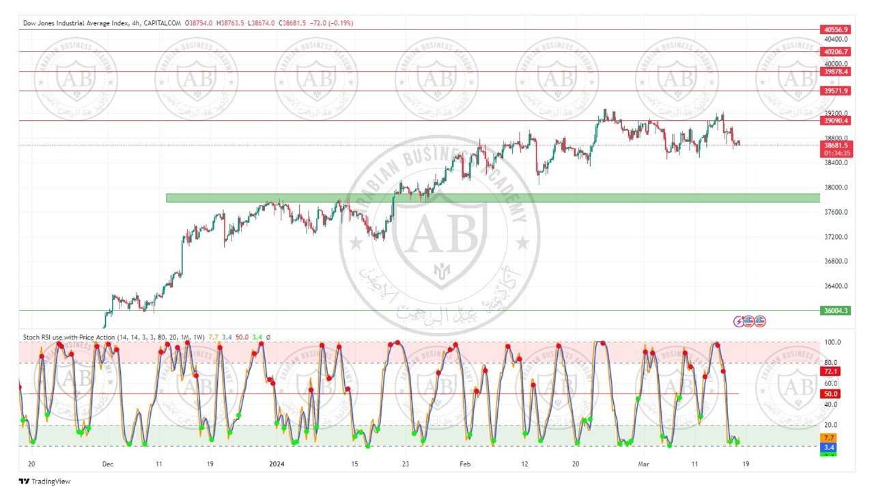Click the 100.0 indicator axis label
The image size is (874, 491).
tap(832, 342)
